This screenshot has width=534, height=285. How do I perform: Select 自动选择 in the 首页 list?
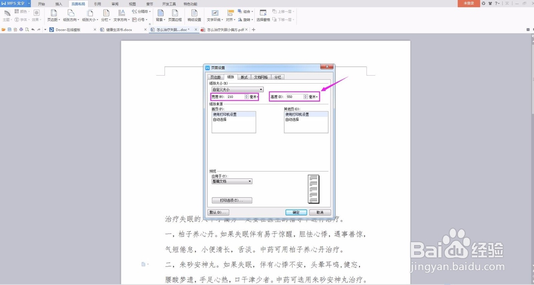(234, 119)
